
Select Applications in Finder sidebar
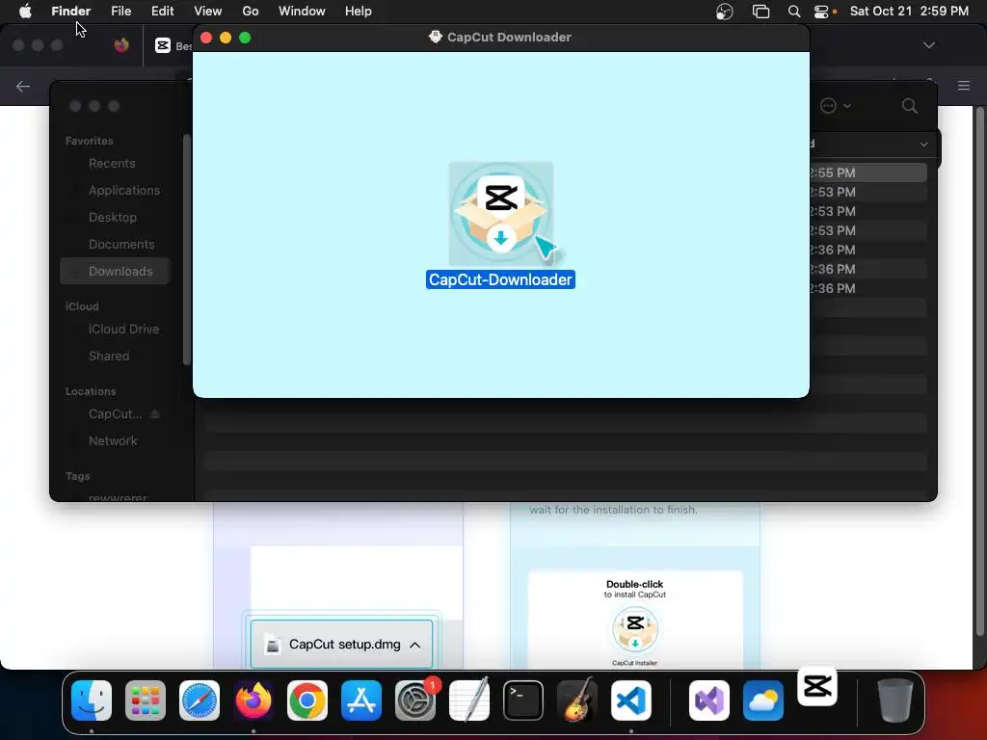124,191
